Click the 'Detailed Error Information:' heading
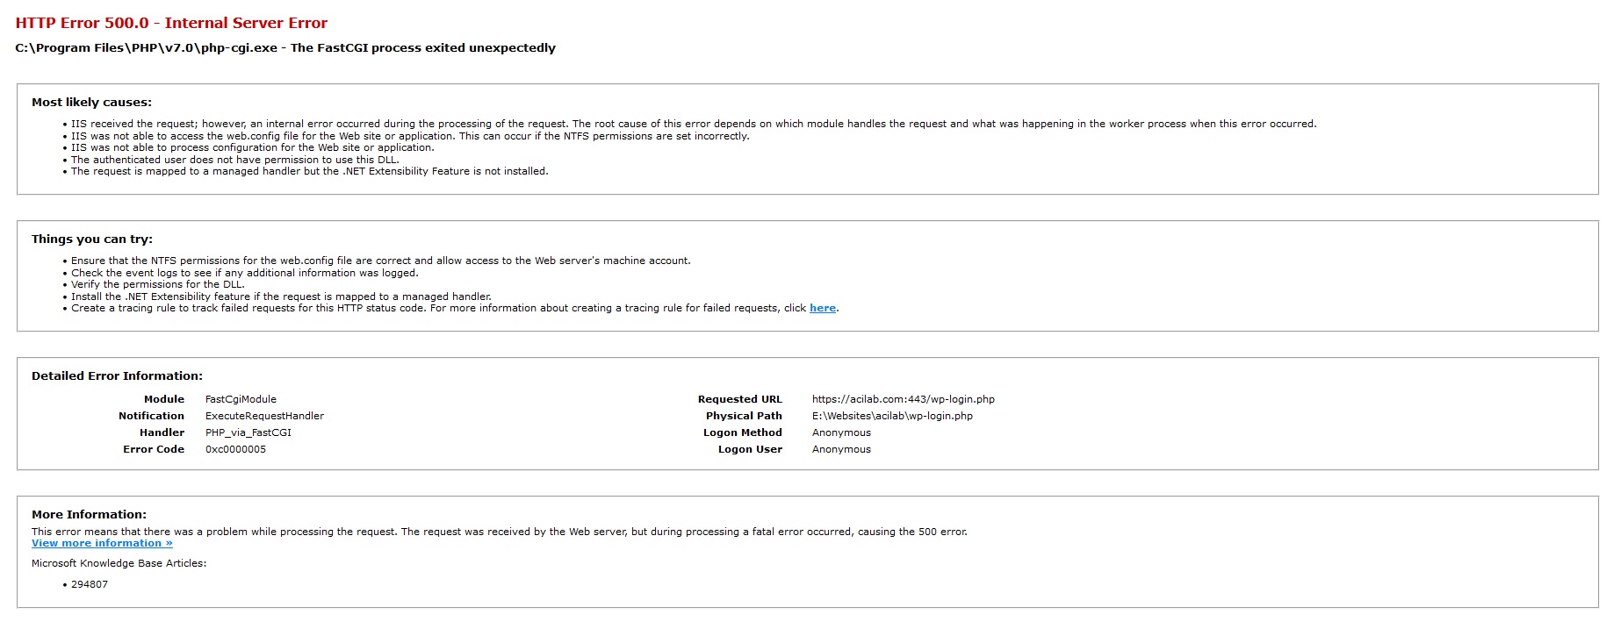The width and height of the screenshot is (1613, 643). tap(117, 376)
